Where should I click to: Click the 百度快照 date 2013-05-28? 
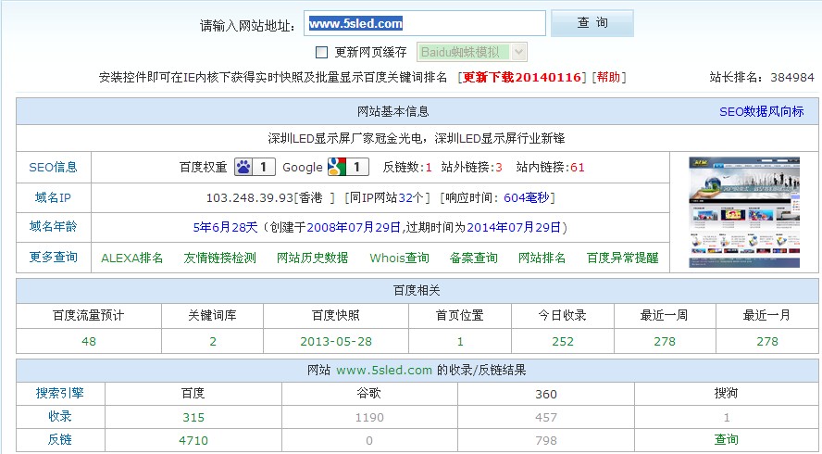click(x=336, y=341)
